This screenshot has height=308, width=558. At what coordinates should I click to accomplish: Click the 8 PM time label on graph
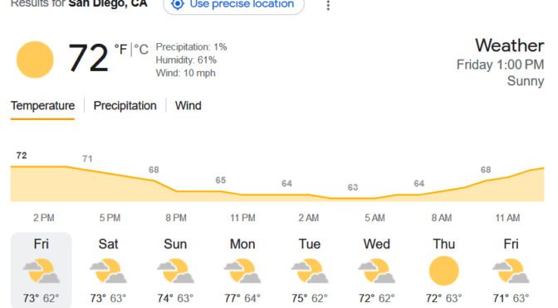click(176, 218)
